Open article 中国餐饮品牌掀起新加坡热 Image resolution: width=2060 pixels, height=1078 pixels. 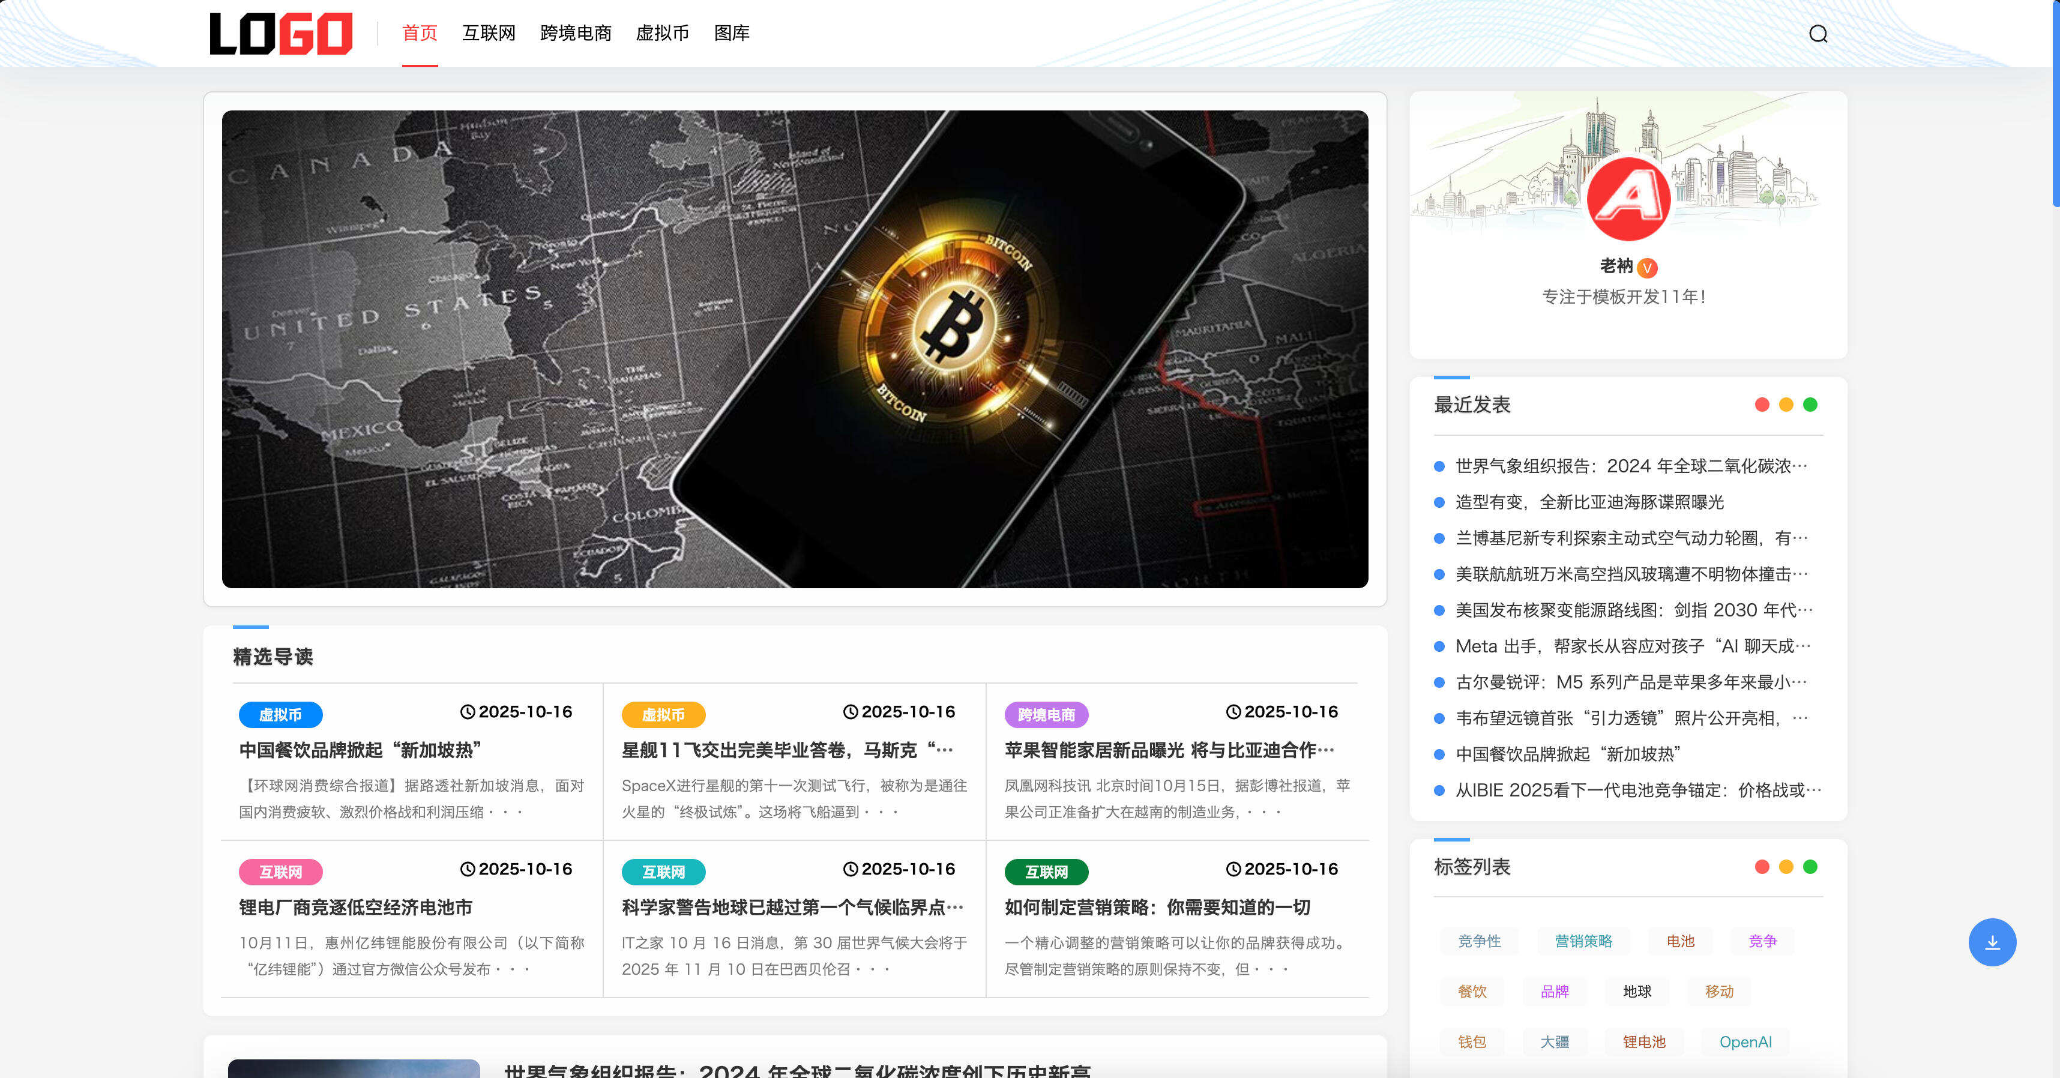tap(361, 750)
